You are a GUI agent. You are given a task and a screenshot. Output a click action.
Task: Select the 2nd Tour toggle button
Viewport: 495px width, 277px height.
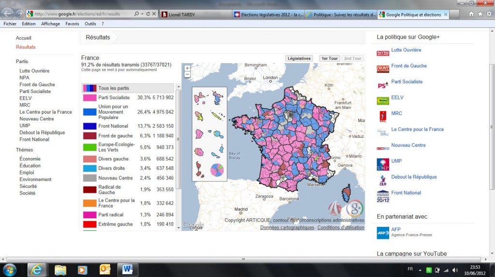[x=352, y=59]
